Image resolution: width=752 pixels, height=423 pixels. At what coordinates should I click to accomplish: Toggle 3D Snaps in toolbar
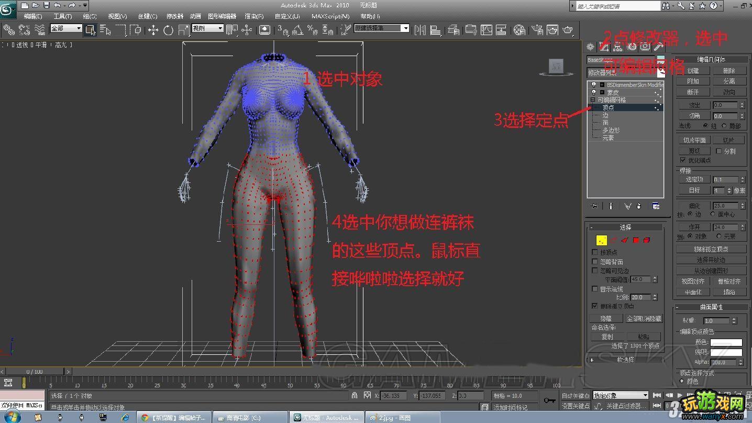(283, 30)
